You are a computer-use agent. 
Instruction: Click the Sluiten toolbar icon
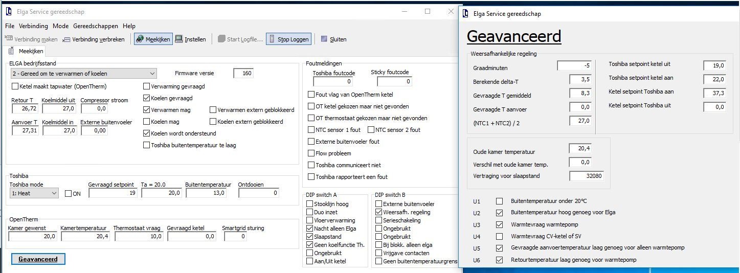pyautogui.click(x=324, y=39)
